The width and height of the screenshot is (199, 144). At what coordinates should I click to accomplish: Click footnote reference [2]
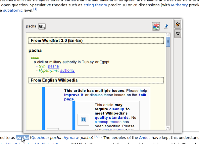(x=96, y=136)
